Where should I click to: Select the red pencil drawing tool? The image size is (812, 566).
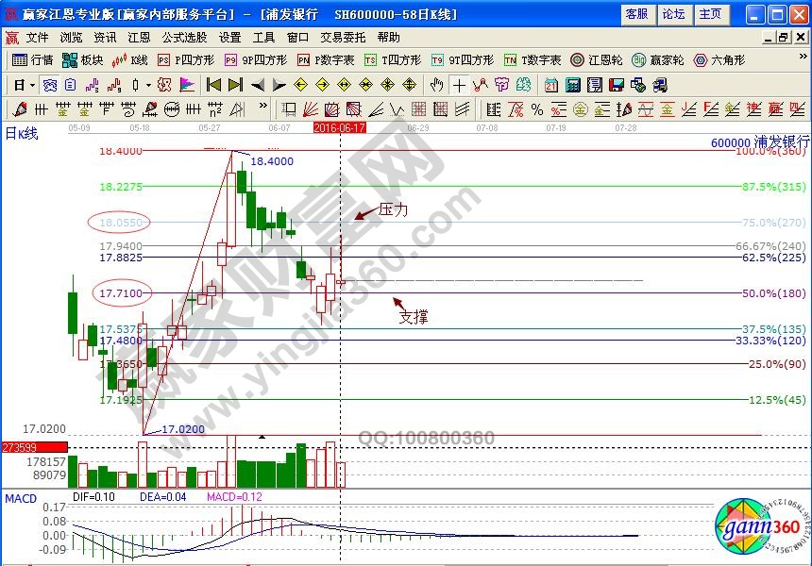[20, 109]
